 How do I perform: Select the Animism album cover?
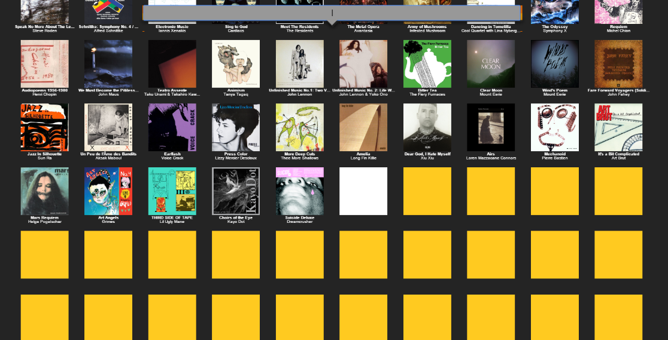pyautogui.click(x=236, y=64)
